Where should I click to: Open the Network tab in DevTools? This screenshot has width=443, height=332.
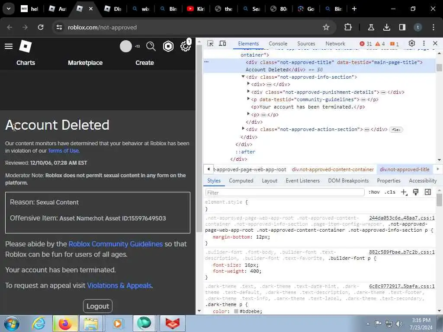(x=335, y=44)
